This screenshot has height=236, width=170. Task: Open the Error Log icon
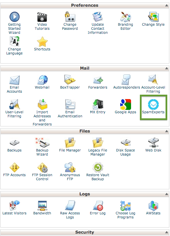(98, 205)
